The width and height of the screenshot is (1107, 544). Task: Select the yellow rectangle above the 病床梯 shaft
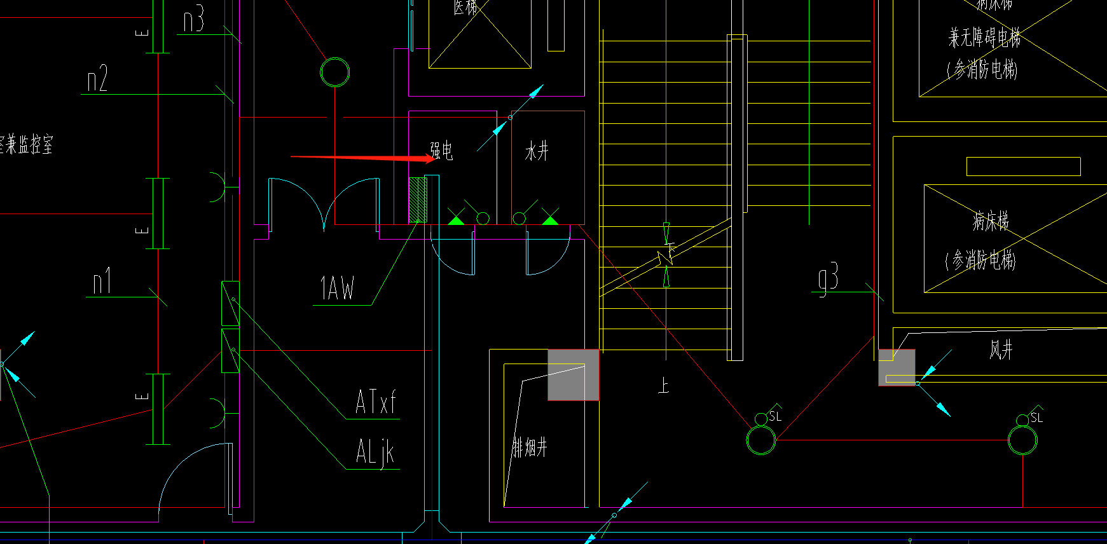1023,167
